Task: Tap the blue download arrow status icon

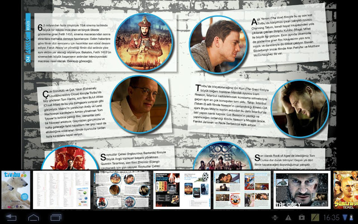Action: pyautogui.click(x=345, y=217)
